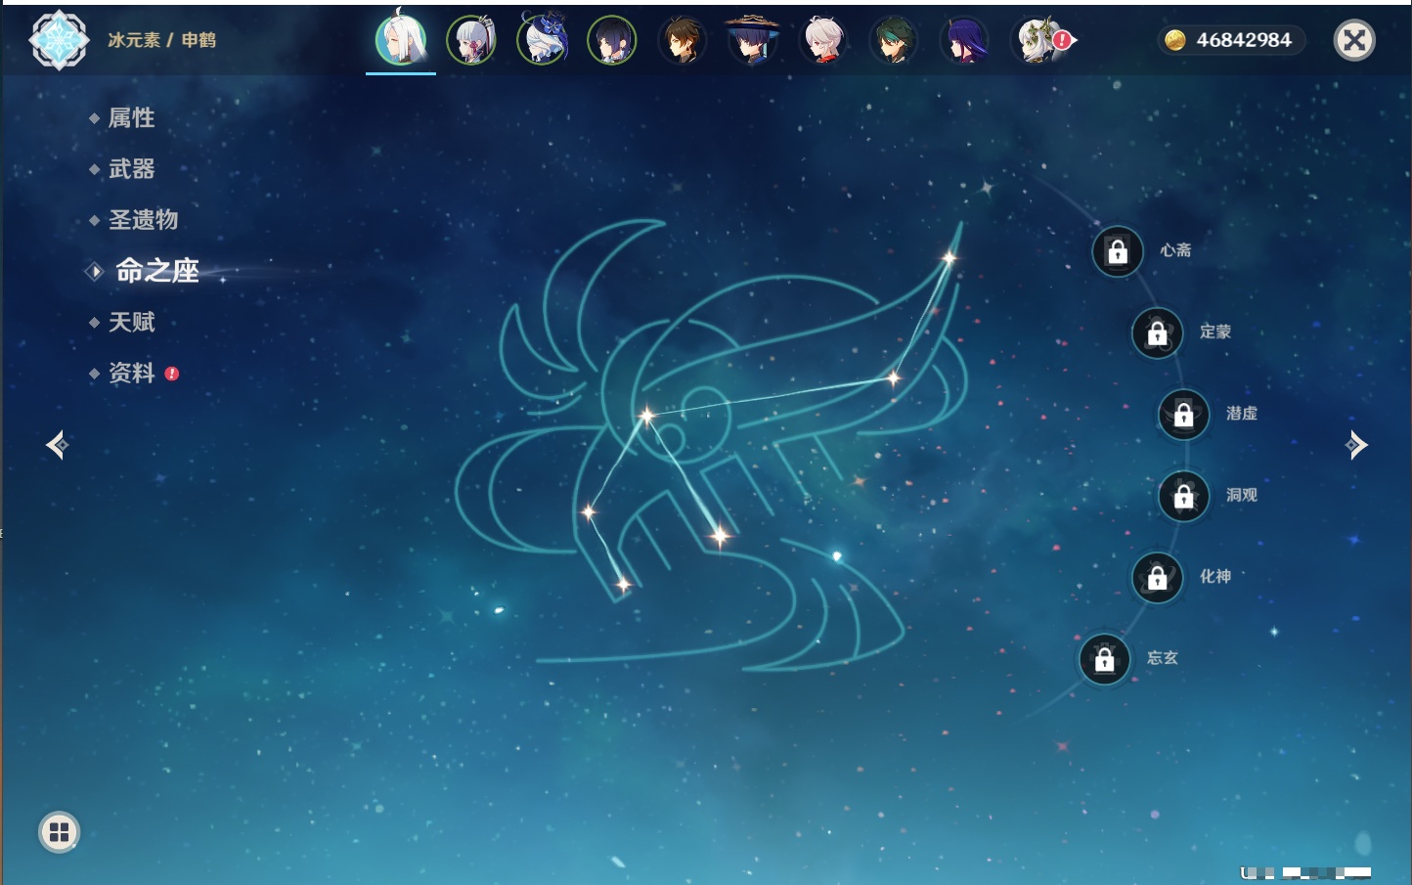Open the 圣遗物 artifacts menu
This screenshot has height=885, width=1412.
click(x=143, y=220)
